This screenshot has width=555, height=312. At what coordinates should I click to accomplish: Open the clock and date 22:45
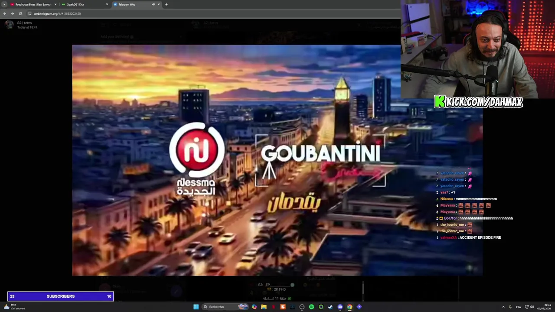point(544,307)
